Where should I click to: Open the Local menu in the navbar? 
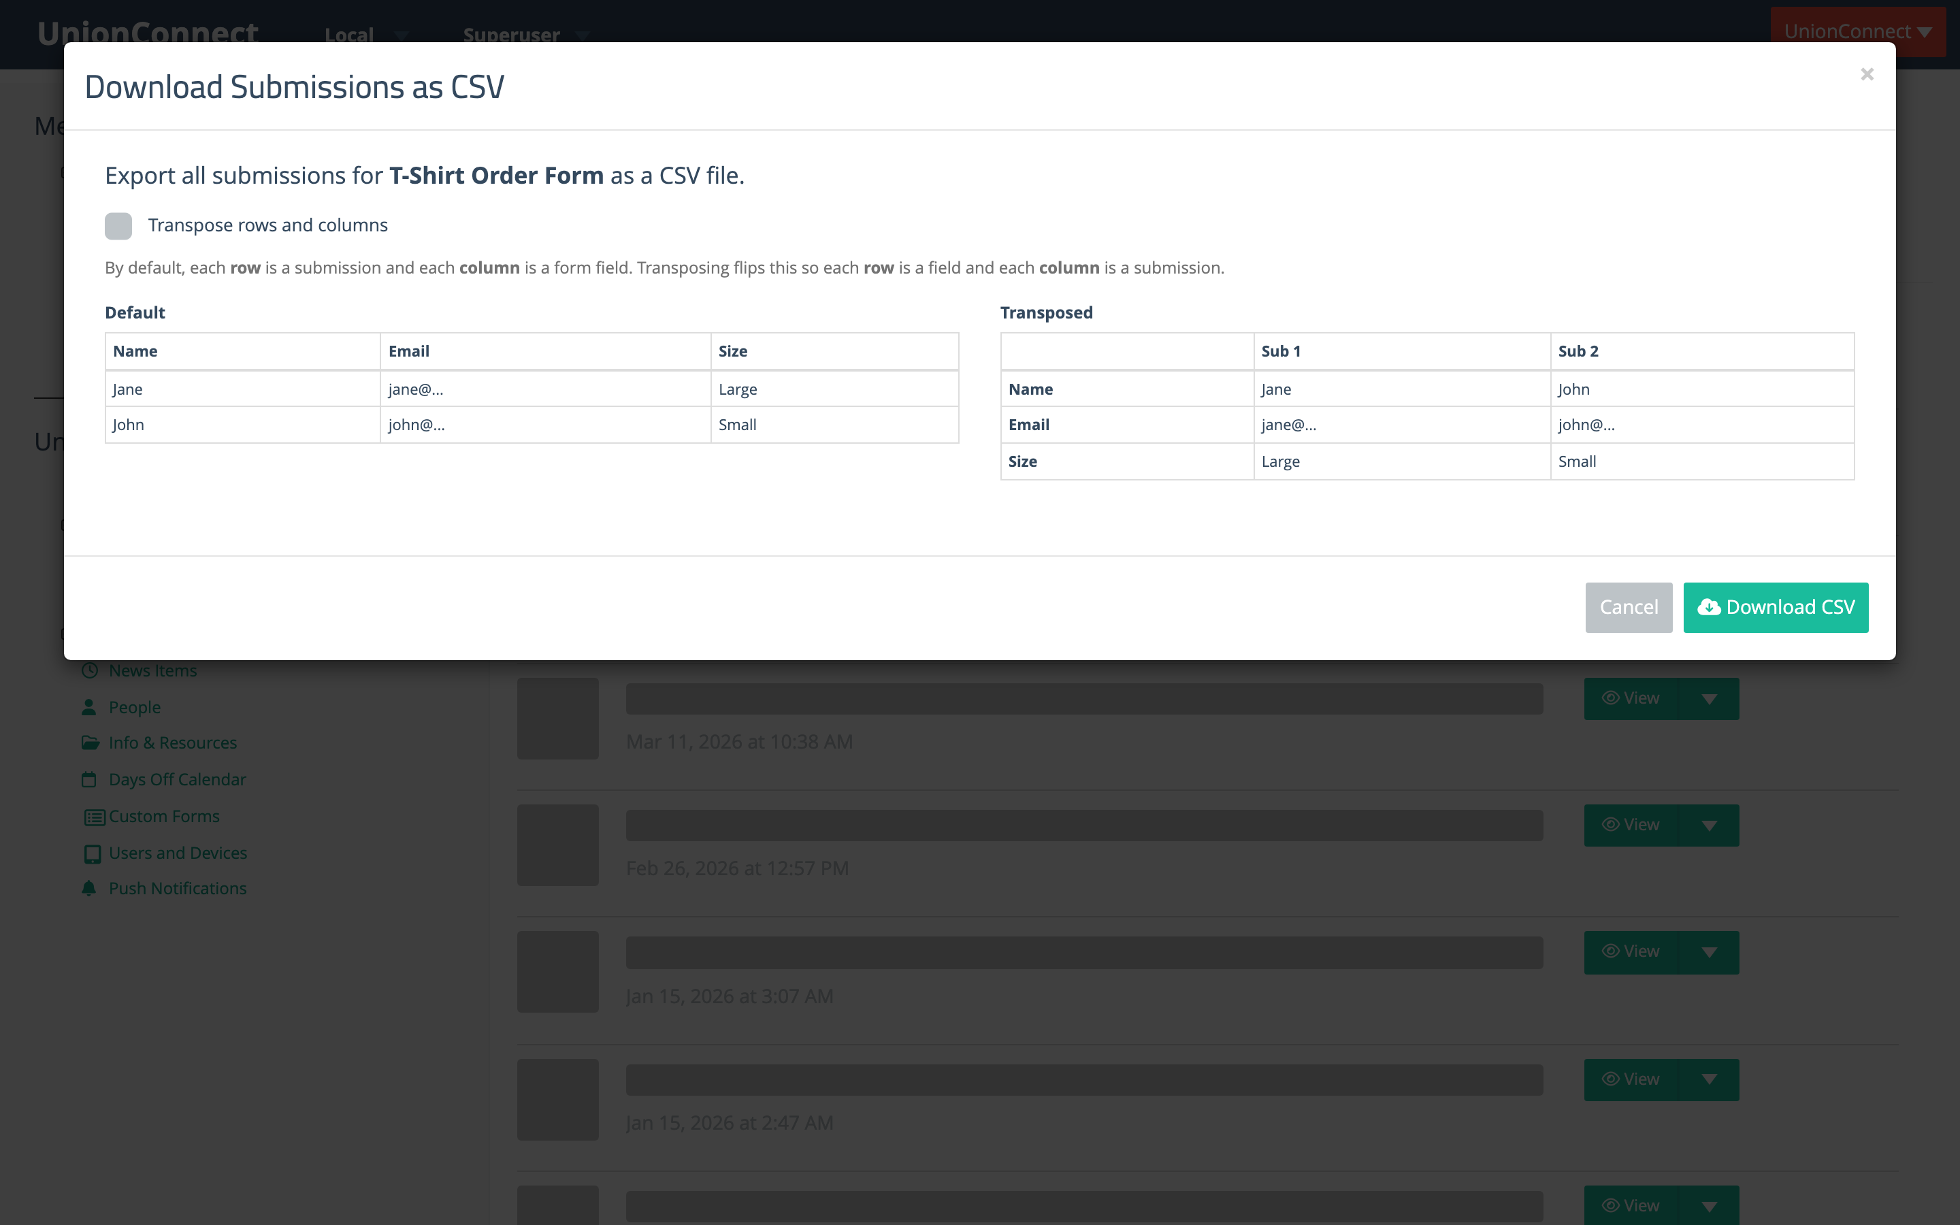point(366,35)
